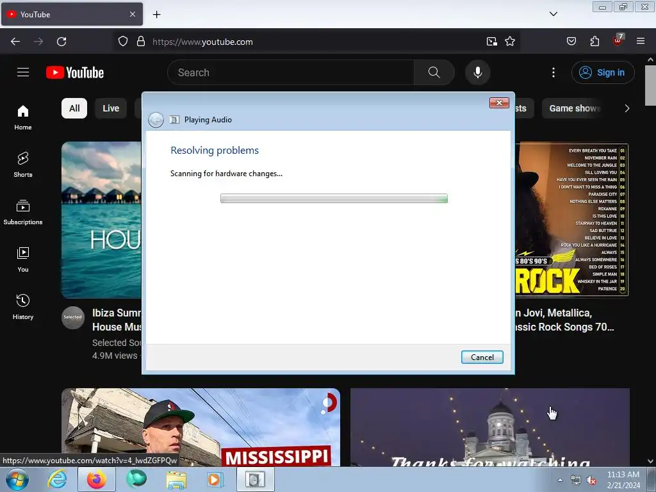Open File Explorer folder taskbar icon

pos(176,479)
